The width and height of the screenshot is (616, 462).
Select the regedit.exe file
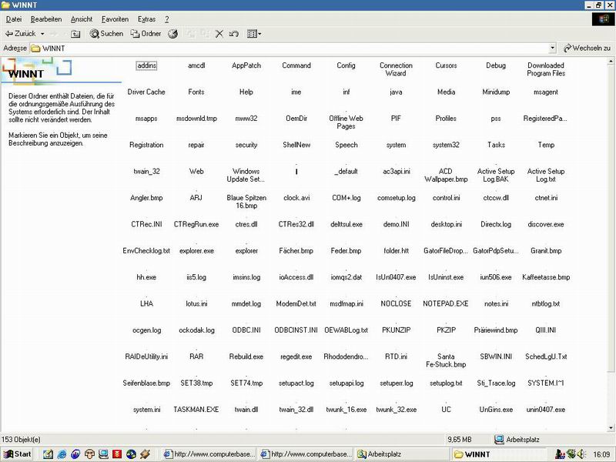click(296, 357)
